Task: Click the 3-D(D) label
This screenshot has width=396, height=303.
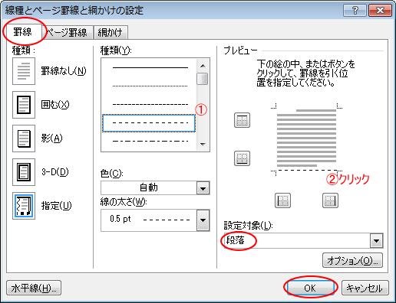Action: [x=55, y=172]
